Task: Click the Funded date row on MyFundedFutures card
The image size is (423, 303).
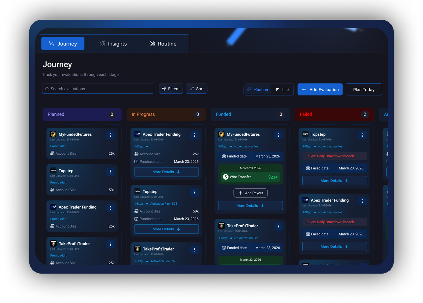Action: click(251, 156)
